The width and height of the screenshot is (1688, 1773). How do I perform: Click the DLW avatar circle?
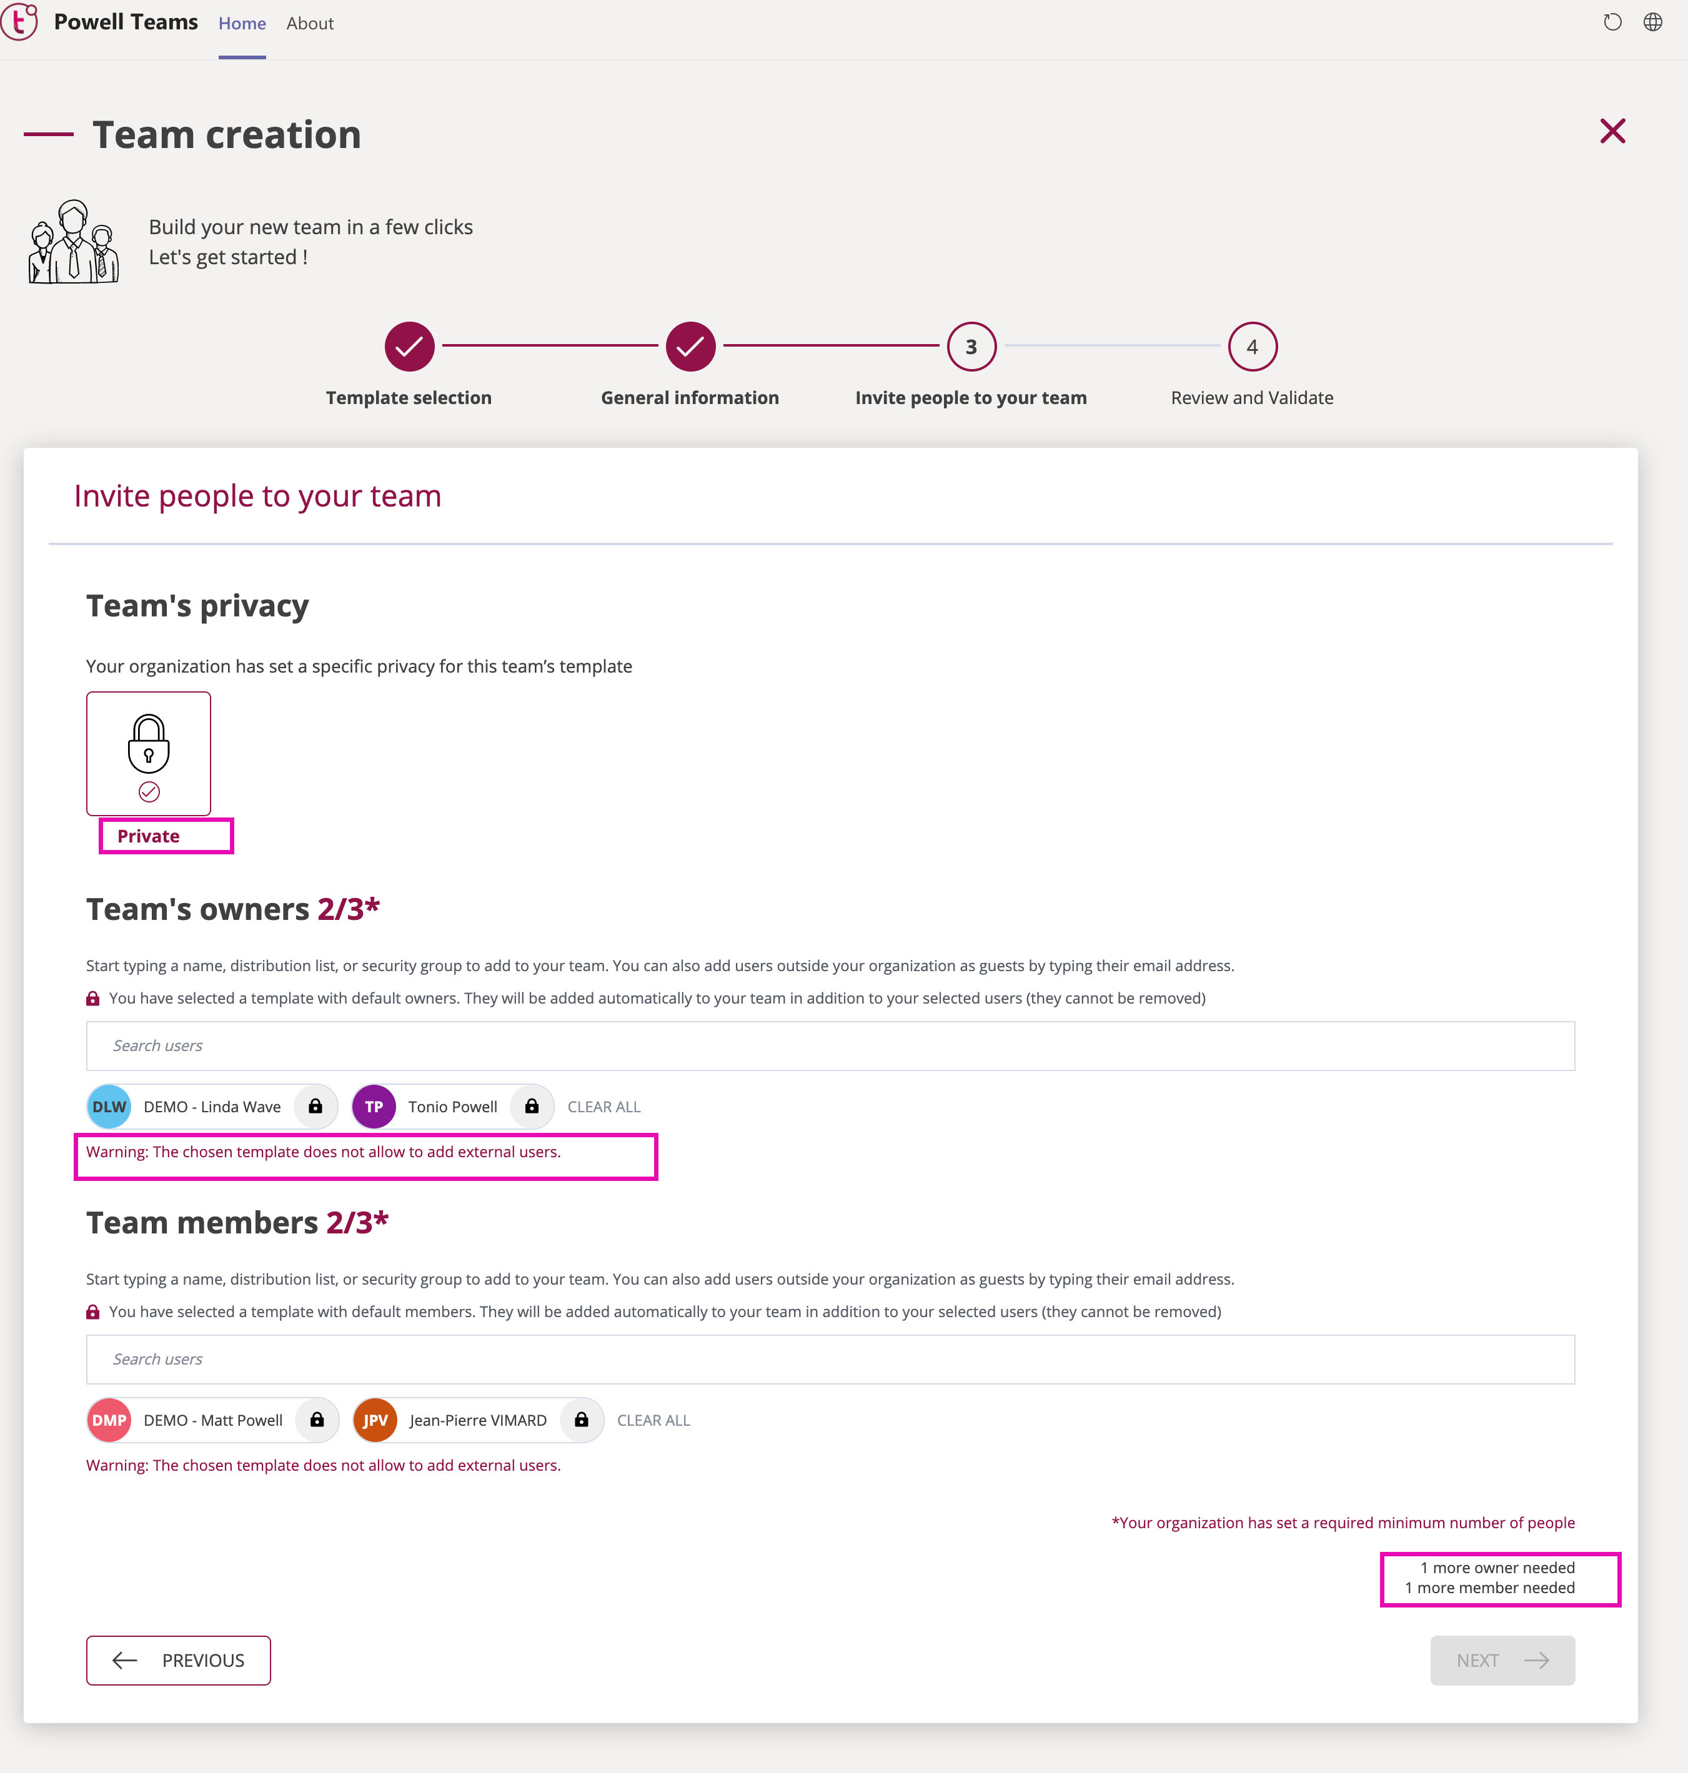coord(109,1107)
